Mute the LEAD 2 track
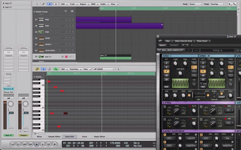This screenshot has height=150, width=241. (x=70, y=44)
